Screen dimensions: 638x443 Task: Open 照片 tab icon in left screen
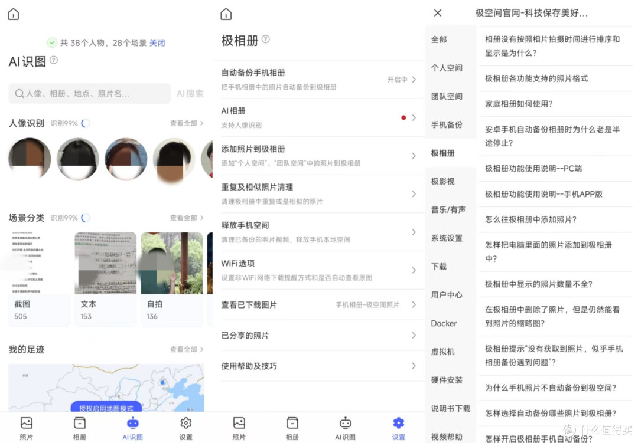point(27,423)
